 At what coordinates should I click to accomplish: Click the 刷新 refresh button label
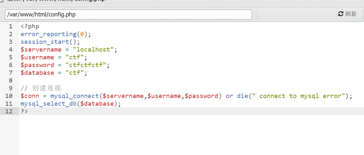point(351,14)
